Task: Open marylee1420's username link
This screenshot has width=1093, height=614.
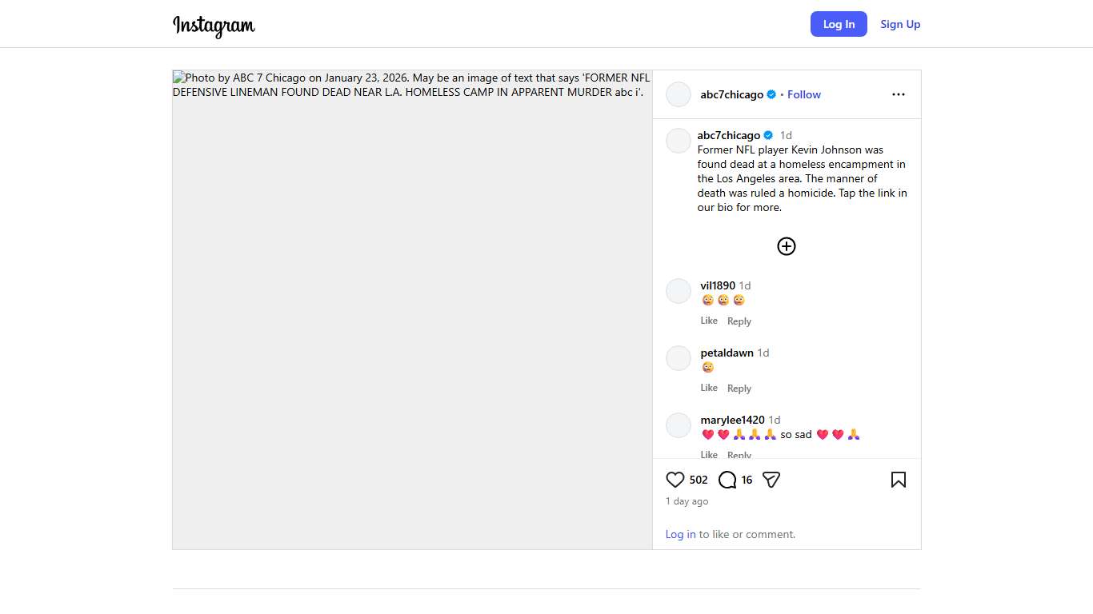Action: [x=732, y=420]
